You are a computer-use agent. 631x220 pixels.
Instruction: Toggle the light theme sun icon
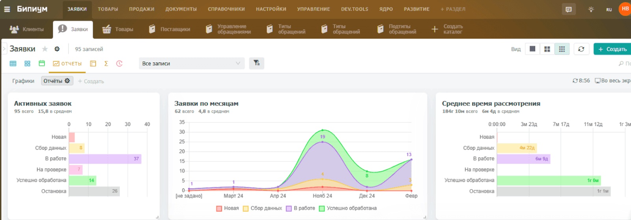click(591, 9)
